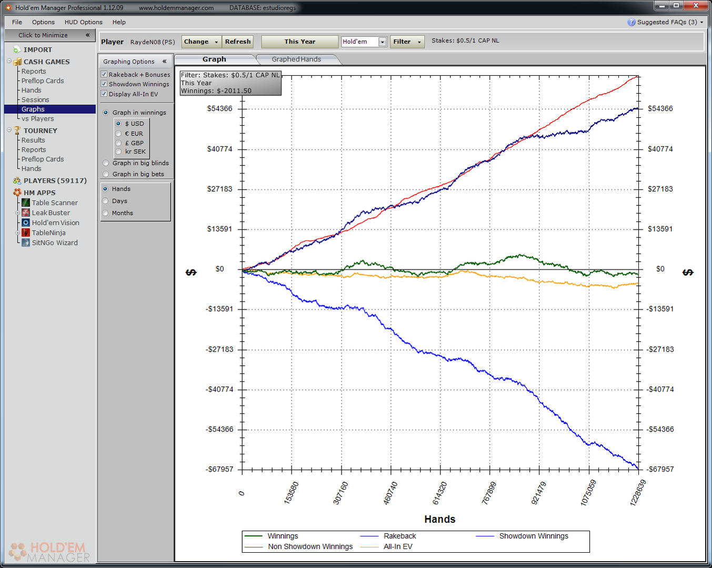Click the This Year date button
Image resolution: width=712 pixels, height=568 pixels.
[x=300, y=42]
